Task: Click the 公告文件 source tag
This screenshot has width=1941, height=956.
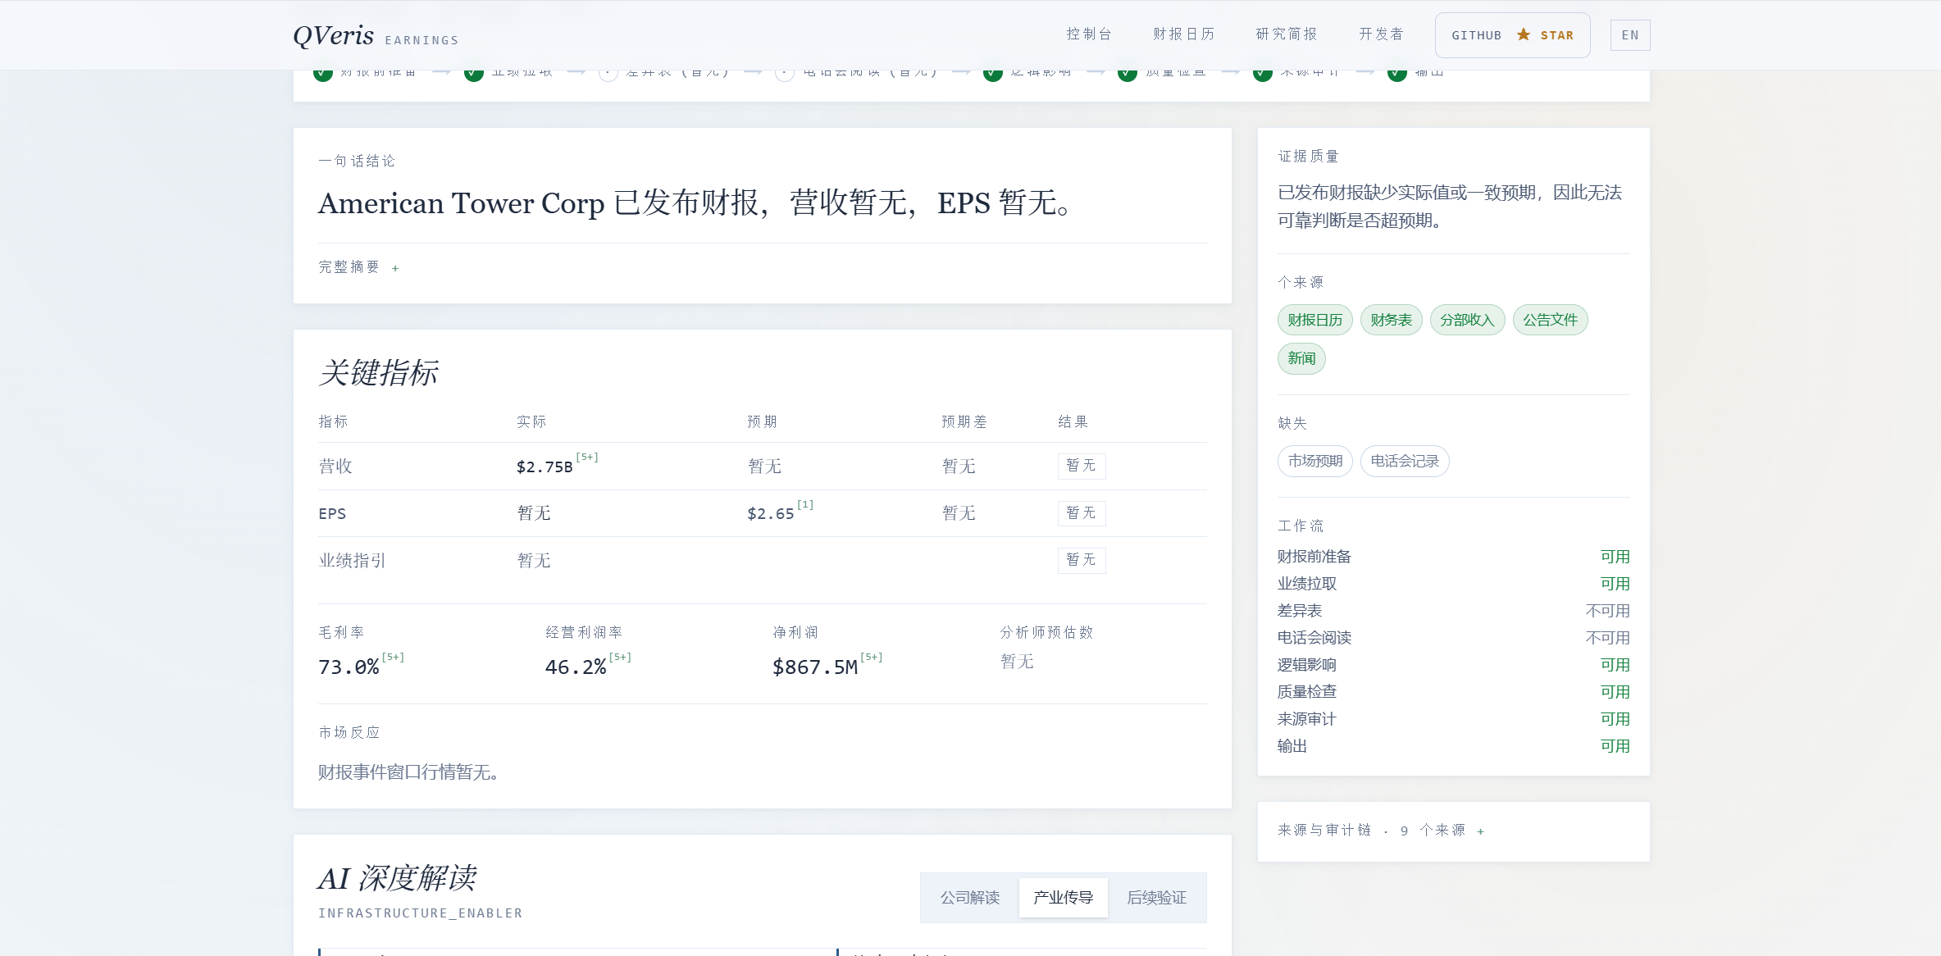Action: click(x=1551, y=320)
